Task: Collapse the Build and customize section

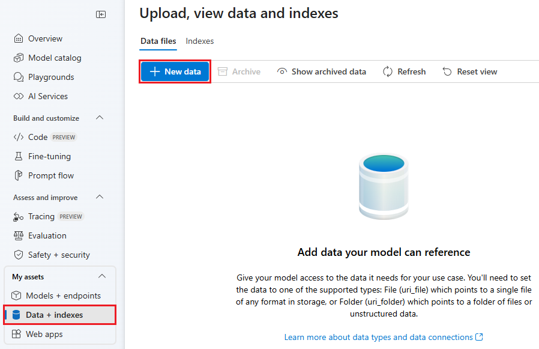Action: click(100, 118)
